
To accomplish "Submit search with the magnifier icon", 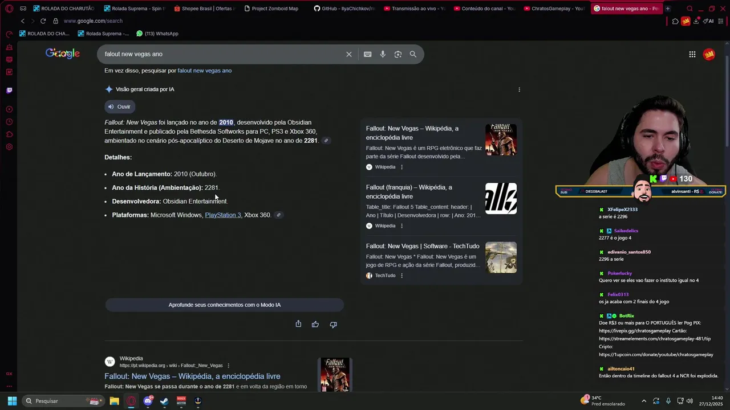I will [413, 54].
